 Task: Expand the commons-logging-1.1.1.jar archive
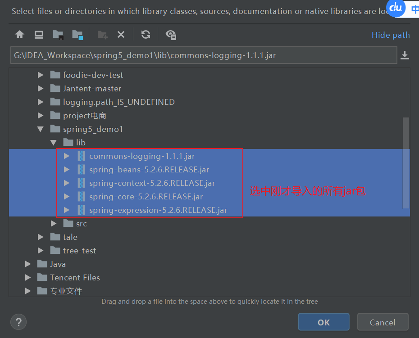point(67,156)
